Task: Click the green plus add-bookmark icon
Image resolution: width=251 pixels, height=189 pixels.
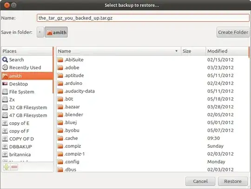Action: click(x=7, y=167)
